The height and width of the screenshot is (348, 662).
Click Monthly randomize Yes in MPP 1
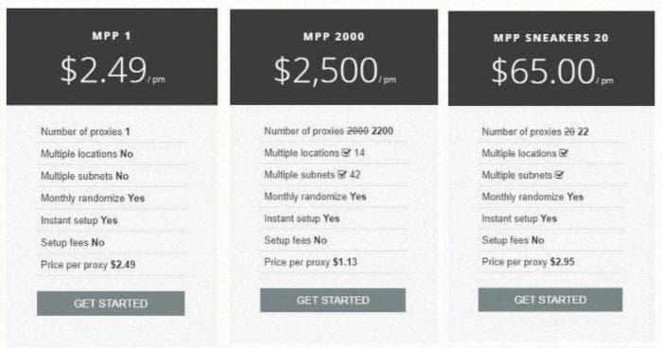tap(93, 198)
